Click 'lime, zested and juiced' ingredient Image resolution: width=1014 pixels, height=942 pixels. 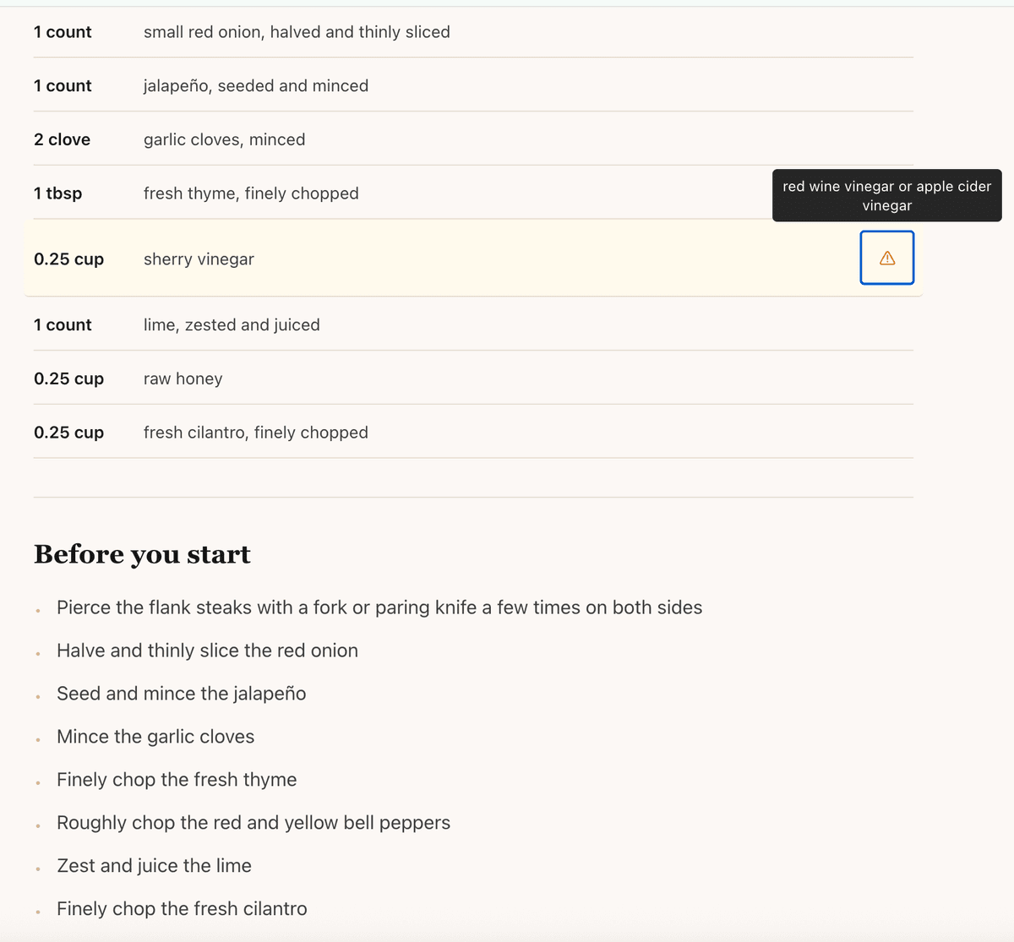point(232,324)
